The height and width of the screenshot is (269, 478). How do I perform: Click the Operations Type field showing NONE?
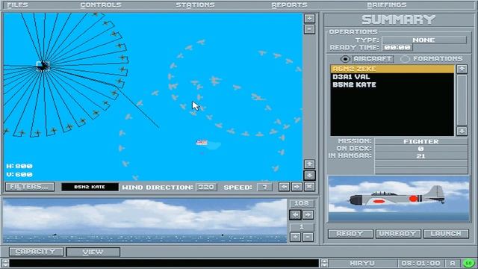pyautogui.click(x=424, y=40)
